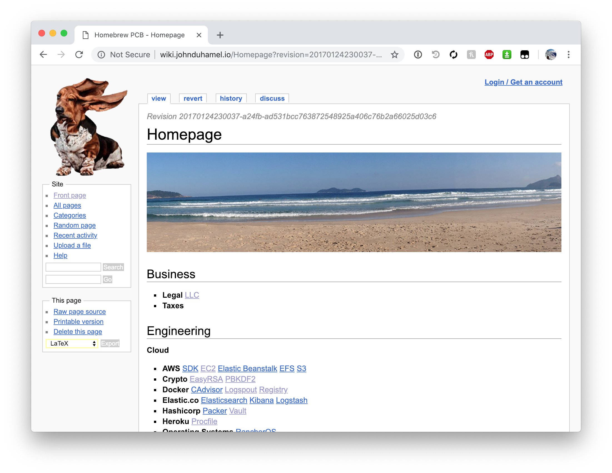Bookmark this page with star icon

pos(394,55)
